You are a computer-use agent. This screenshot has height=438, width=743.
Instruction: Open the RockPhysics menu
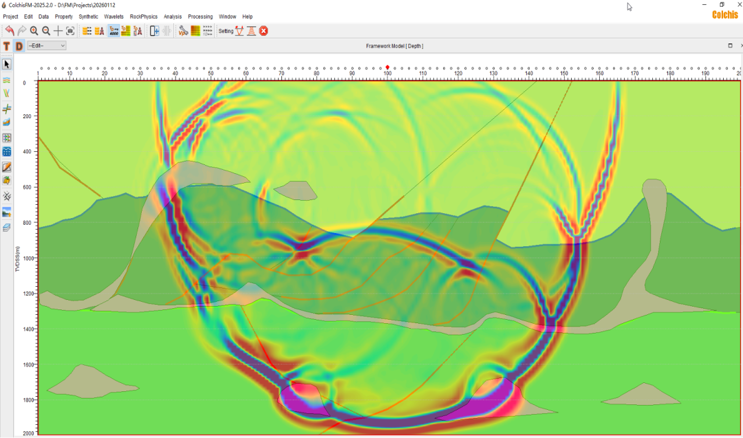(143, 17)
